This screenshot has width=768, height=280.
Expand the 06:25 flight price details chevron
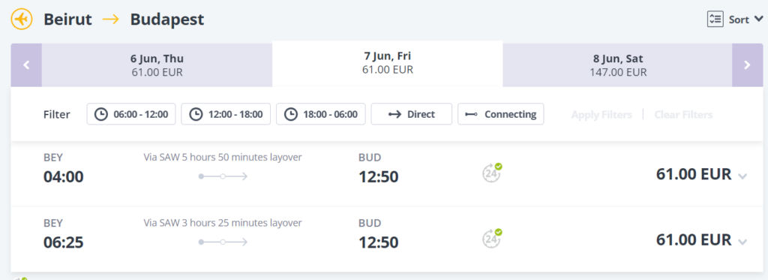742,242
